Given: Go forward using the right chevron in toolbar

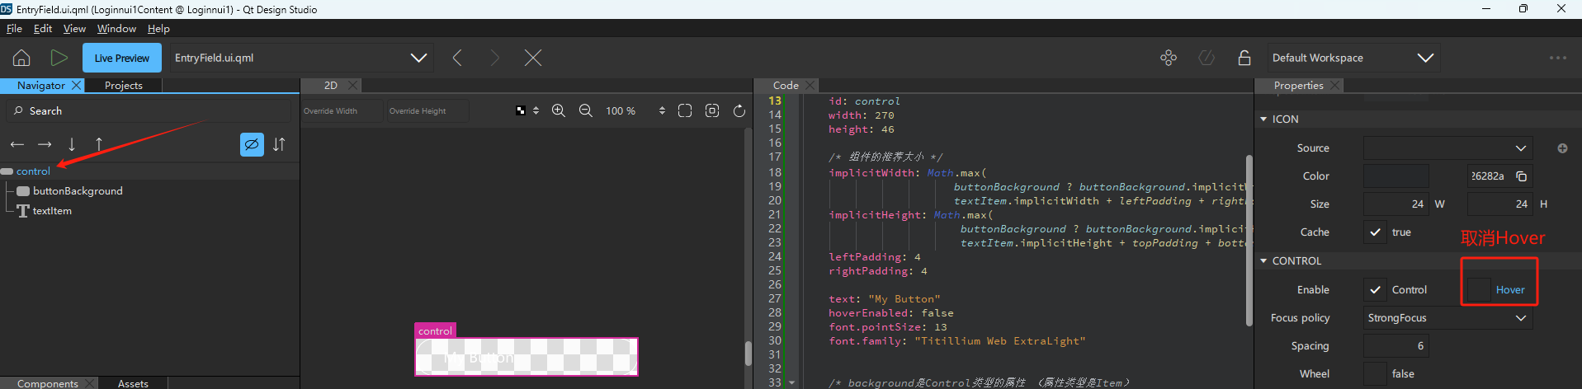Looking at the screenshot, I should pos(494,58).
